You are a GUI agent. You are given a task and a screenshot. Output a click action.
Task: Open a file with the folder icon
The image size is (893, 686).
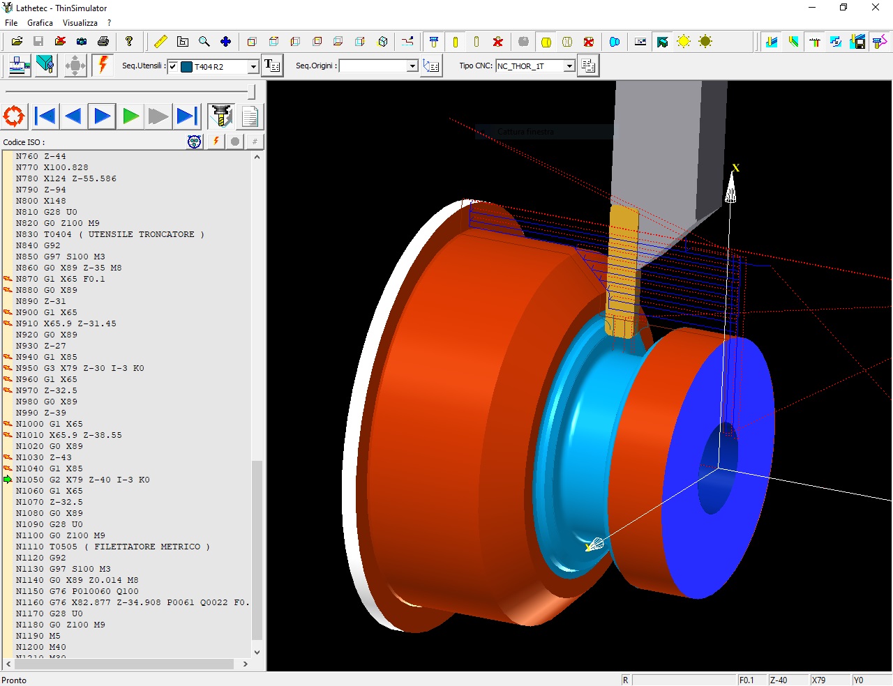[17, 42]
